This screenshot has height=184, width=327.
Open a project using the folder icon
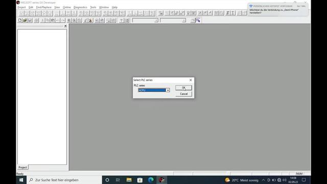(25, 20)
